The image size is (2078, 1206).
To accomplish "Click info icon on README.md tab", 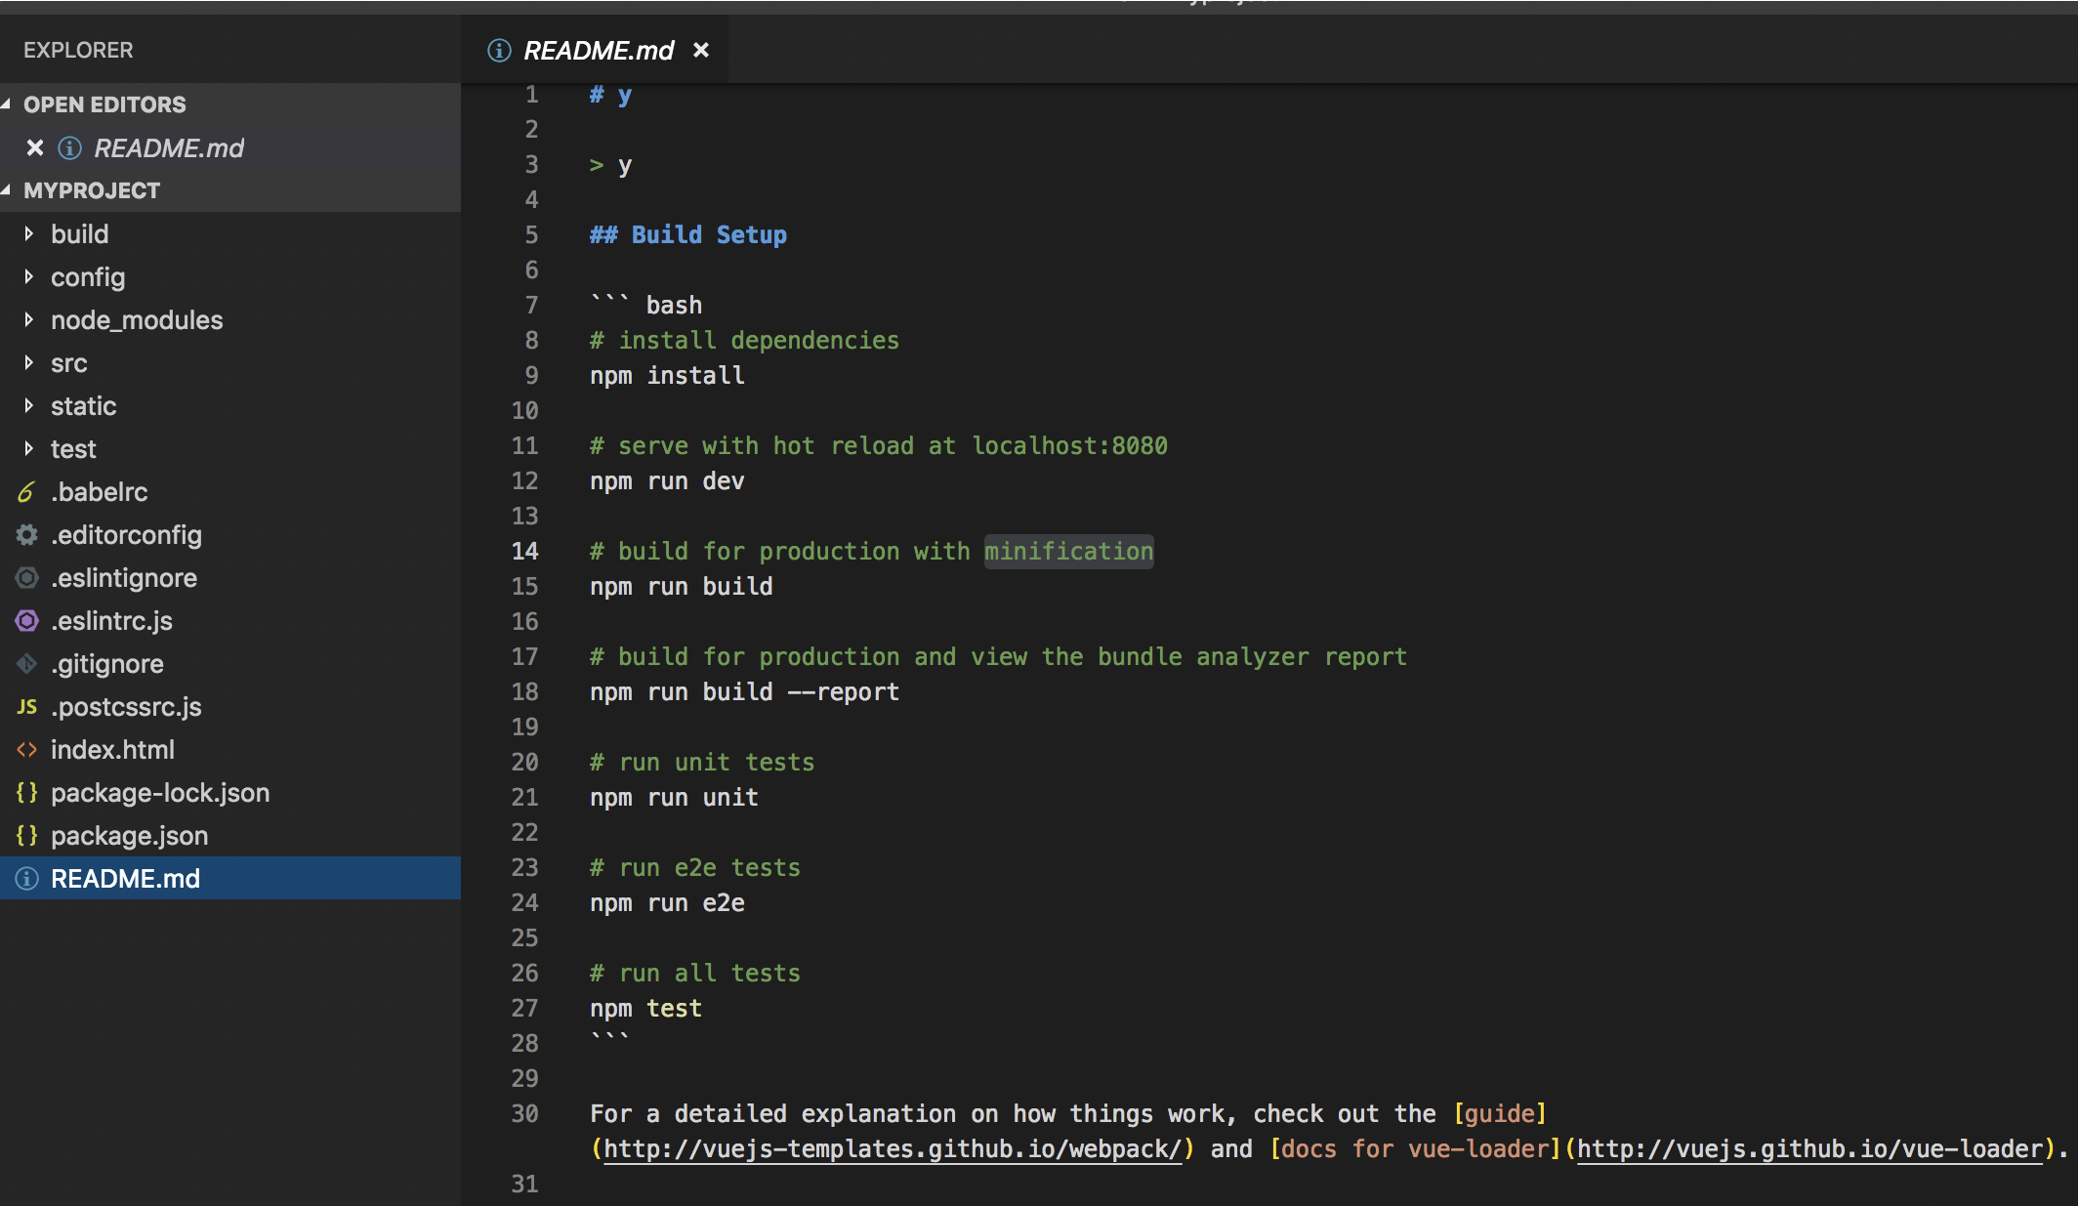I will [x=499, y=50].
